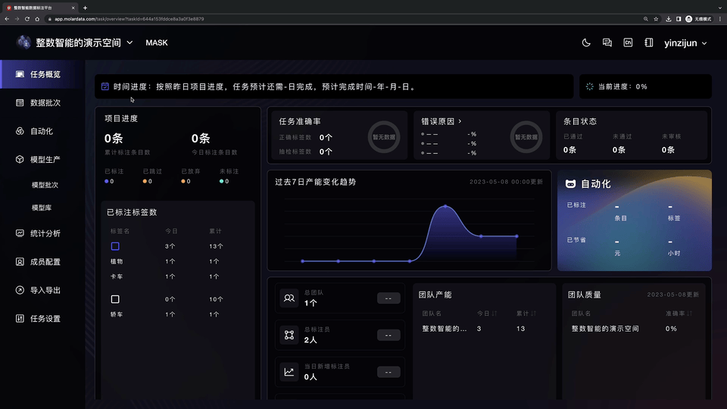Click the white rectangle label icon
Screen dimensions: 727x409
pos(115,299)
